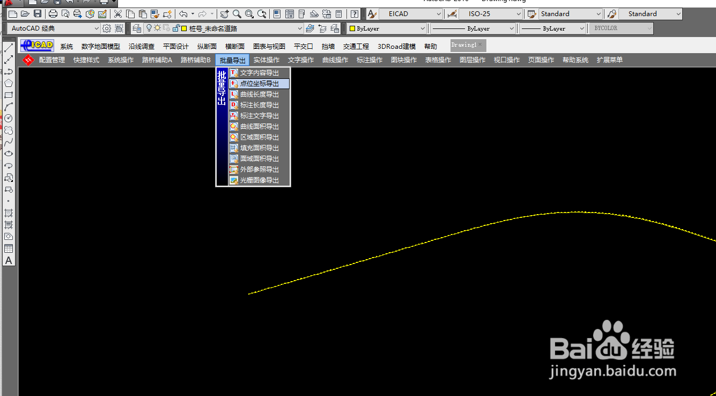Choose 填充面积导出 from the menu
The width and height of the screenshot is (716, 396).
point(259,148)
